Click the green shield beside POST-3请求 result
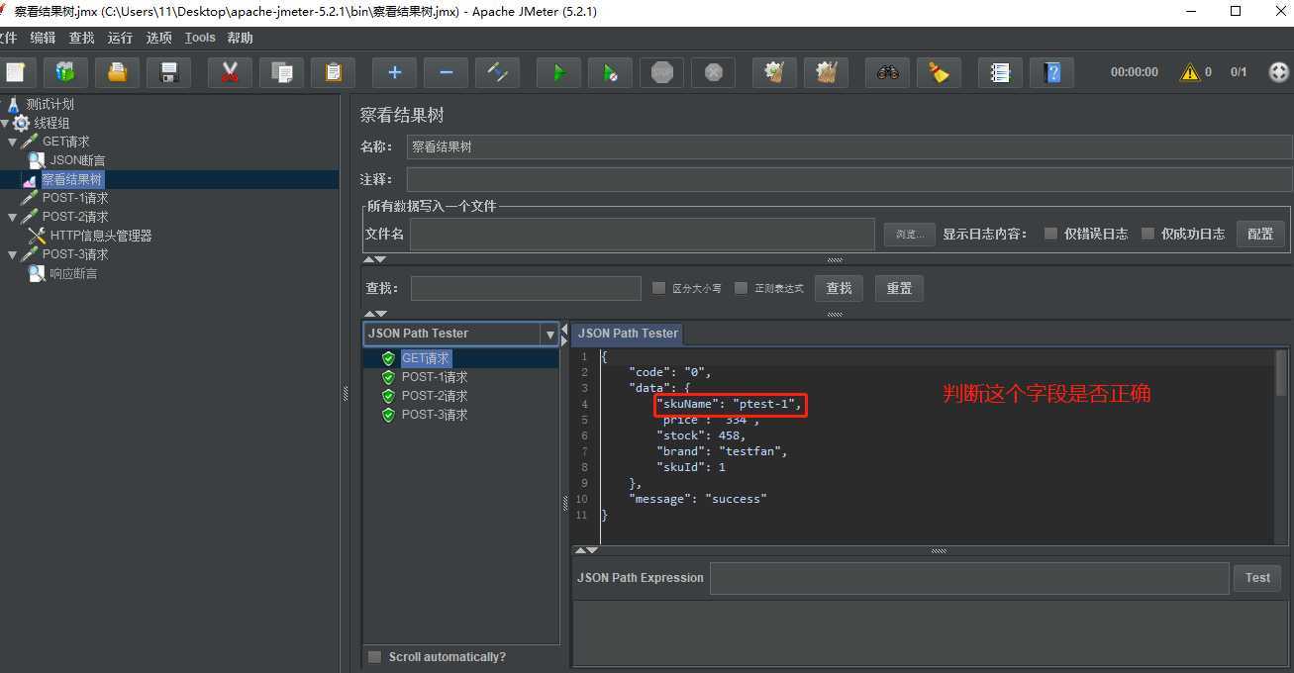The width and height of the screenshot is (1294, 673). [388, 415]
